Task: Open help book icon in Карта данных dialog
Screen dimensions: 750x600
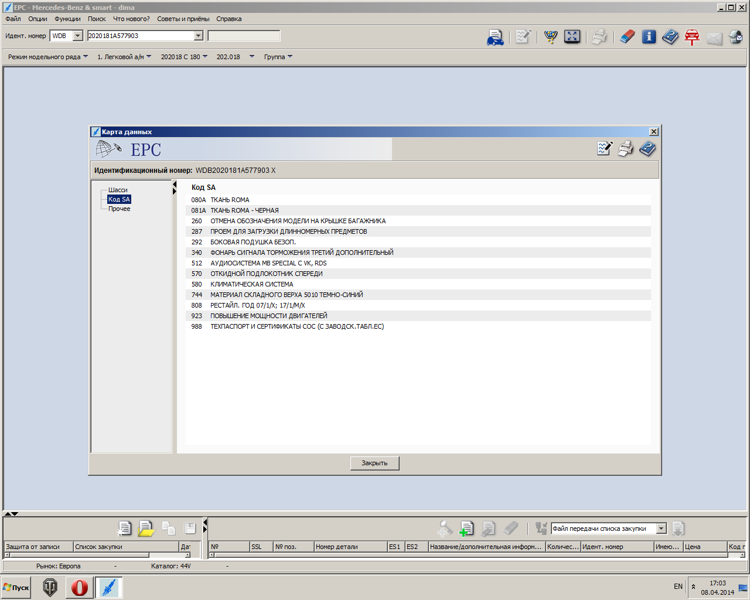Action: pos(647,149)
